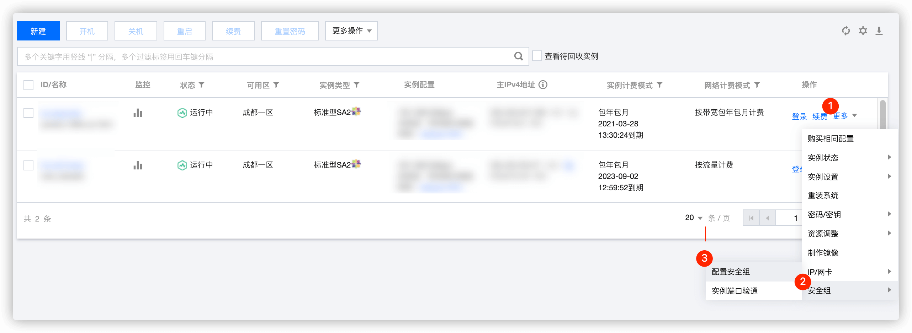912x333 pixels.
Task: Change the 20 per page dropdown
Action: [693, 218]
